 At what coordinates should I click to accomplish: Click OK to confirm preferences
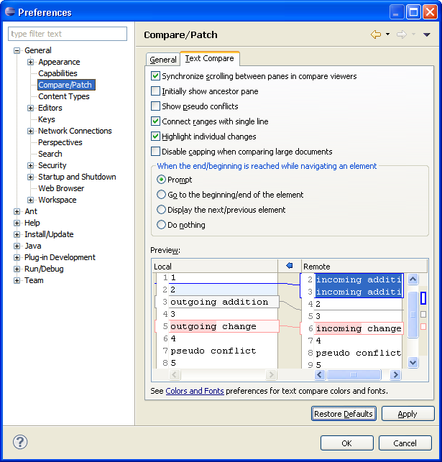347,443
